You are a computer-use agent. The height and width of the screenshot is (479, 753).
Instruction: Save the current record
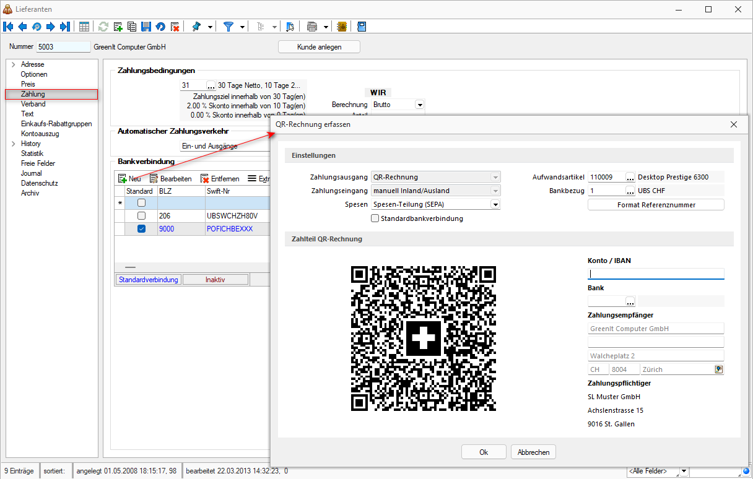point(145,26)
